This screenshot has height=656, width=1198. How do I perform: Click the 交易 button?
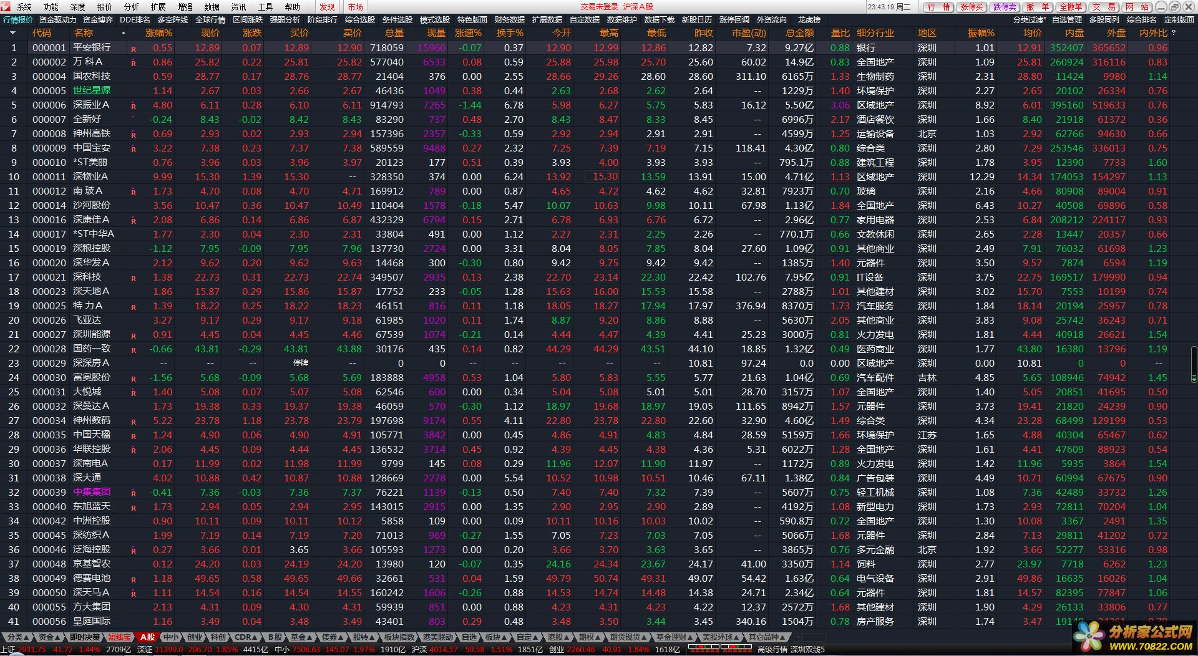1104,7
